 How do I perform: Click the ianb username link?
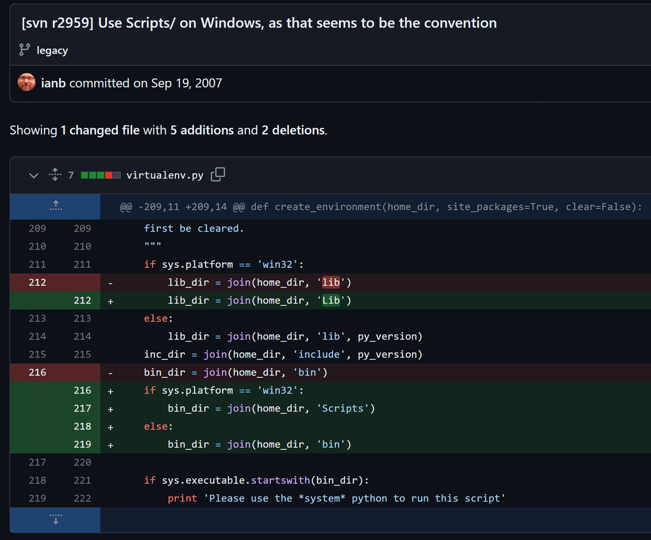pyautogui.click(x=53, y=82)
